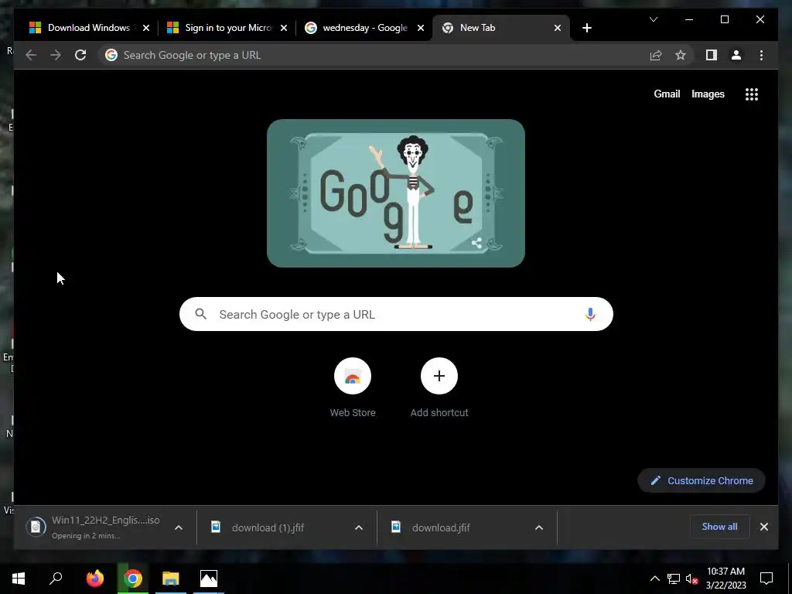792x594 pixels.
Task: Expand options for download (1).jfif
Action: pos(359,527)
